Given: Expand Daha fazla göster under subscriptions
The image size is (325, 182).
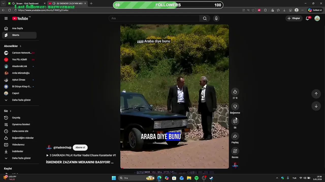Looking at the screenshot, I should point(19,100).
